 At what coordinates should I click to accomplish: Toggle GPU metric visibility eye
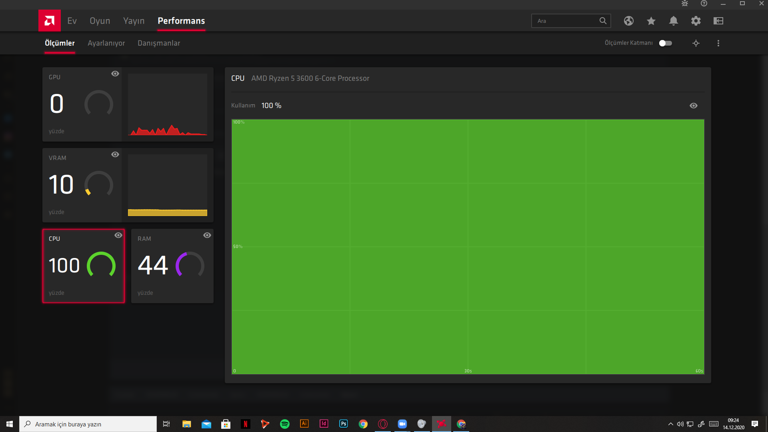pos(115,74)
